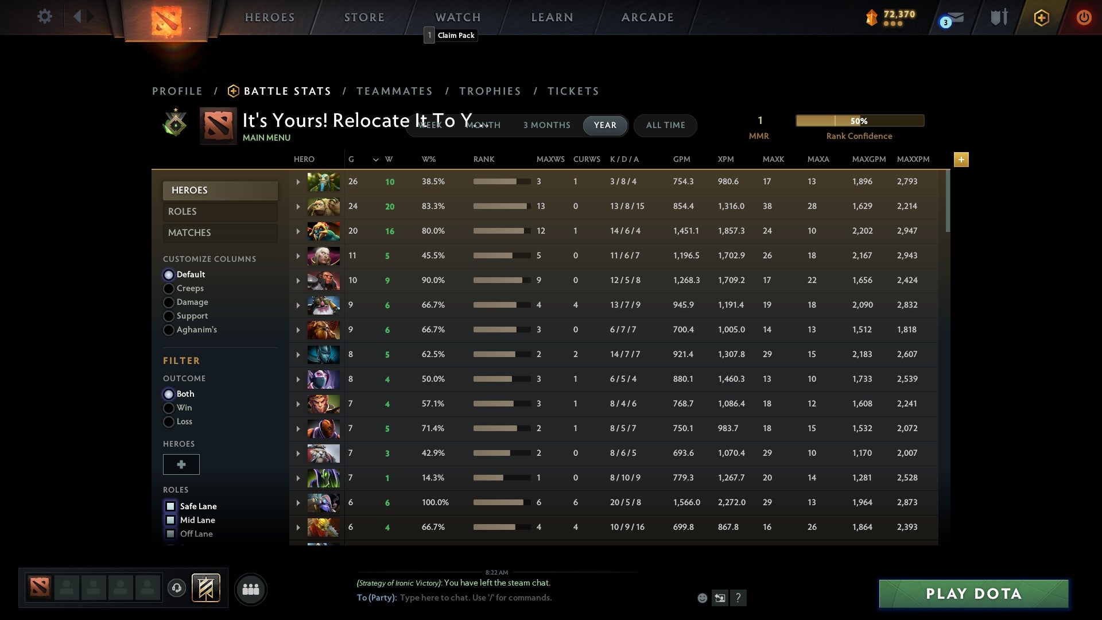This screenshot has width=1102, height=620.
Task: Open the emoticon picker in chat bar
Action: [x=702, y=598]
